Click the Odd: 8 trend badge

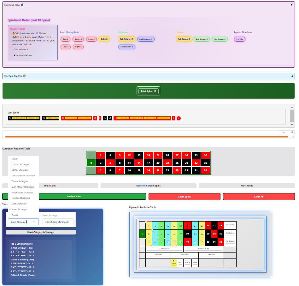[104, 39]
